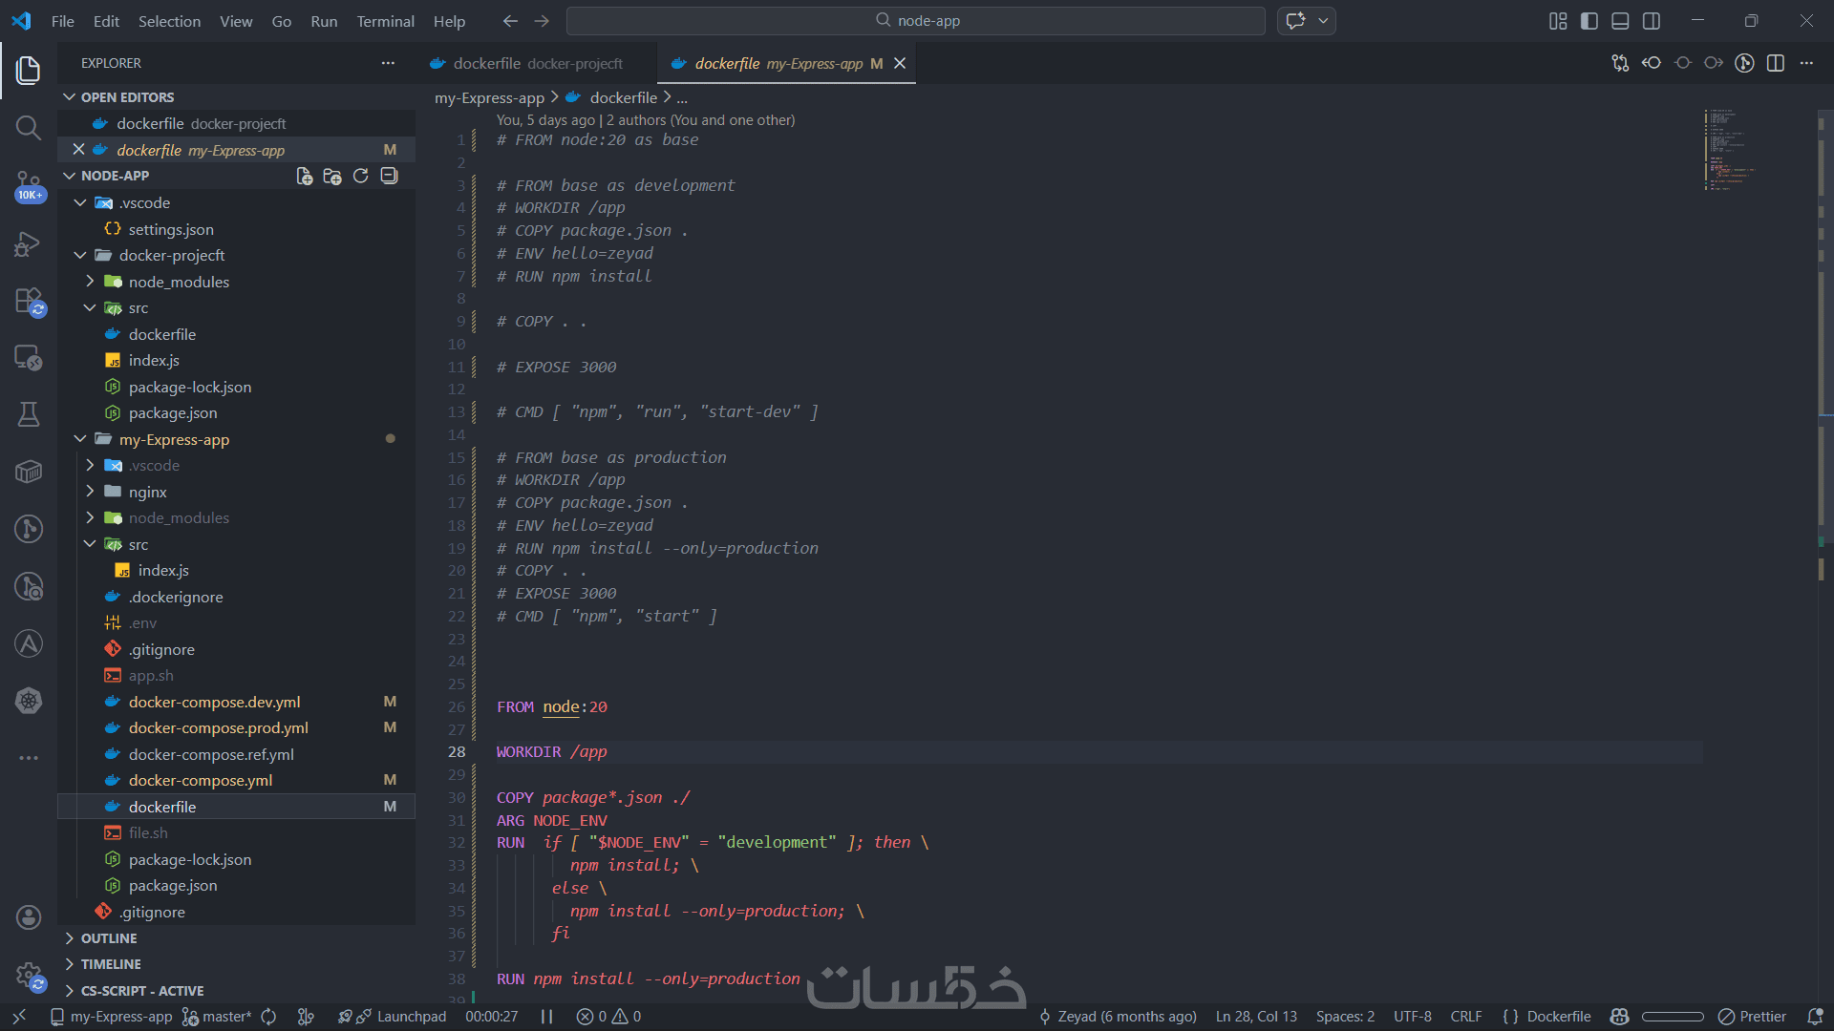Open the Terminal menu
The width and height of the screenshot is (1834, 1031).
[x=385, y=21]
